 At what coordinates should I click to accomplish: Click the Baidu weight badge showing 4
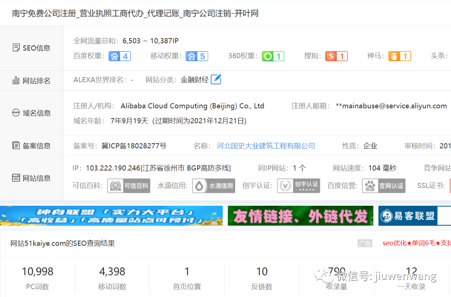pyautogui.click(x=120, y=56)
